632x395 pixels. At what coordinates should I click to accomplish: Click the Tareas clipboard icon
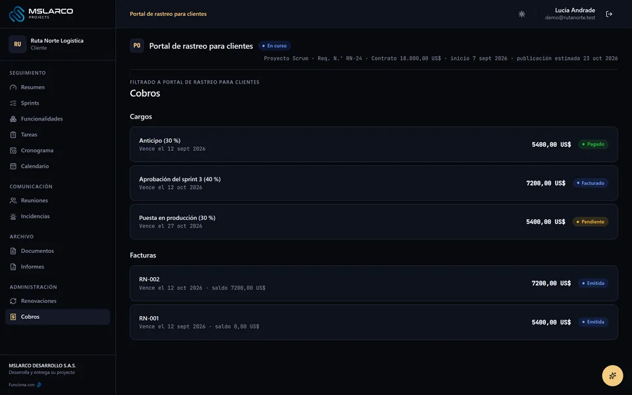13,134
